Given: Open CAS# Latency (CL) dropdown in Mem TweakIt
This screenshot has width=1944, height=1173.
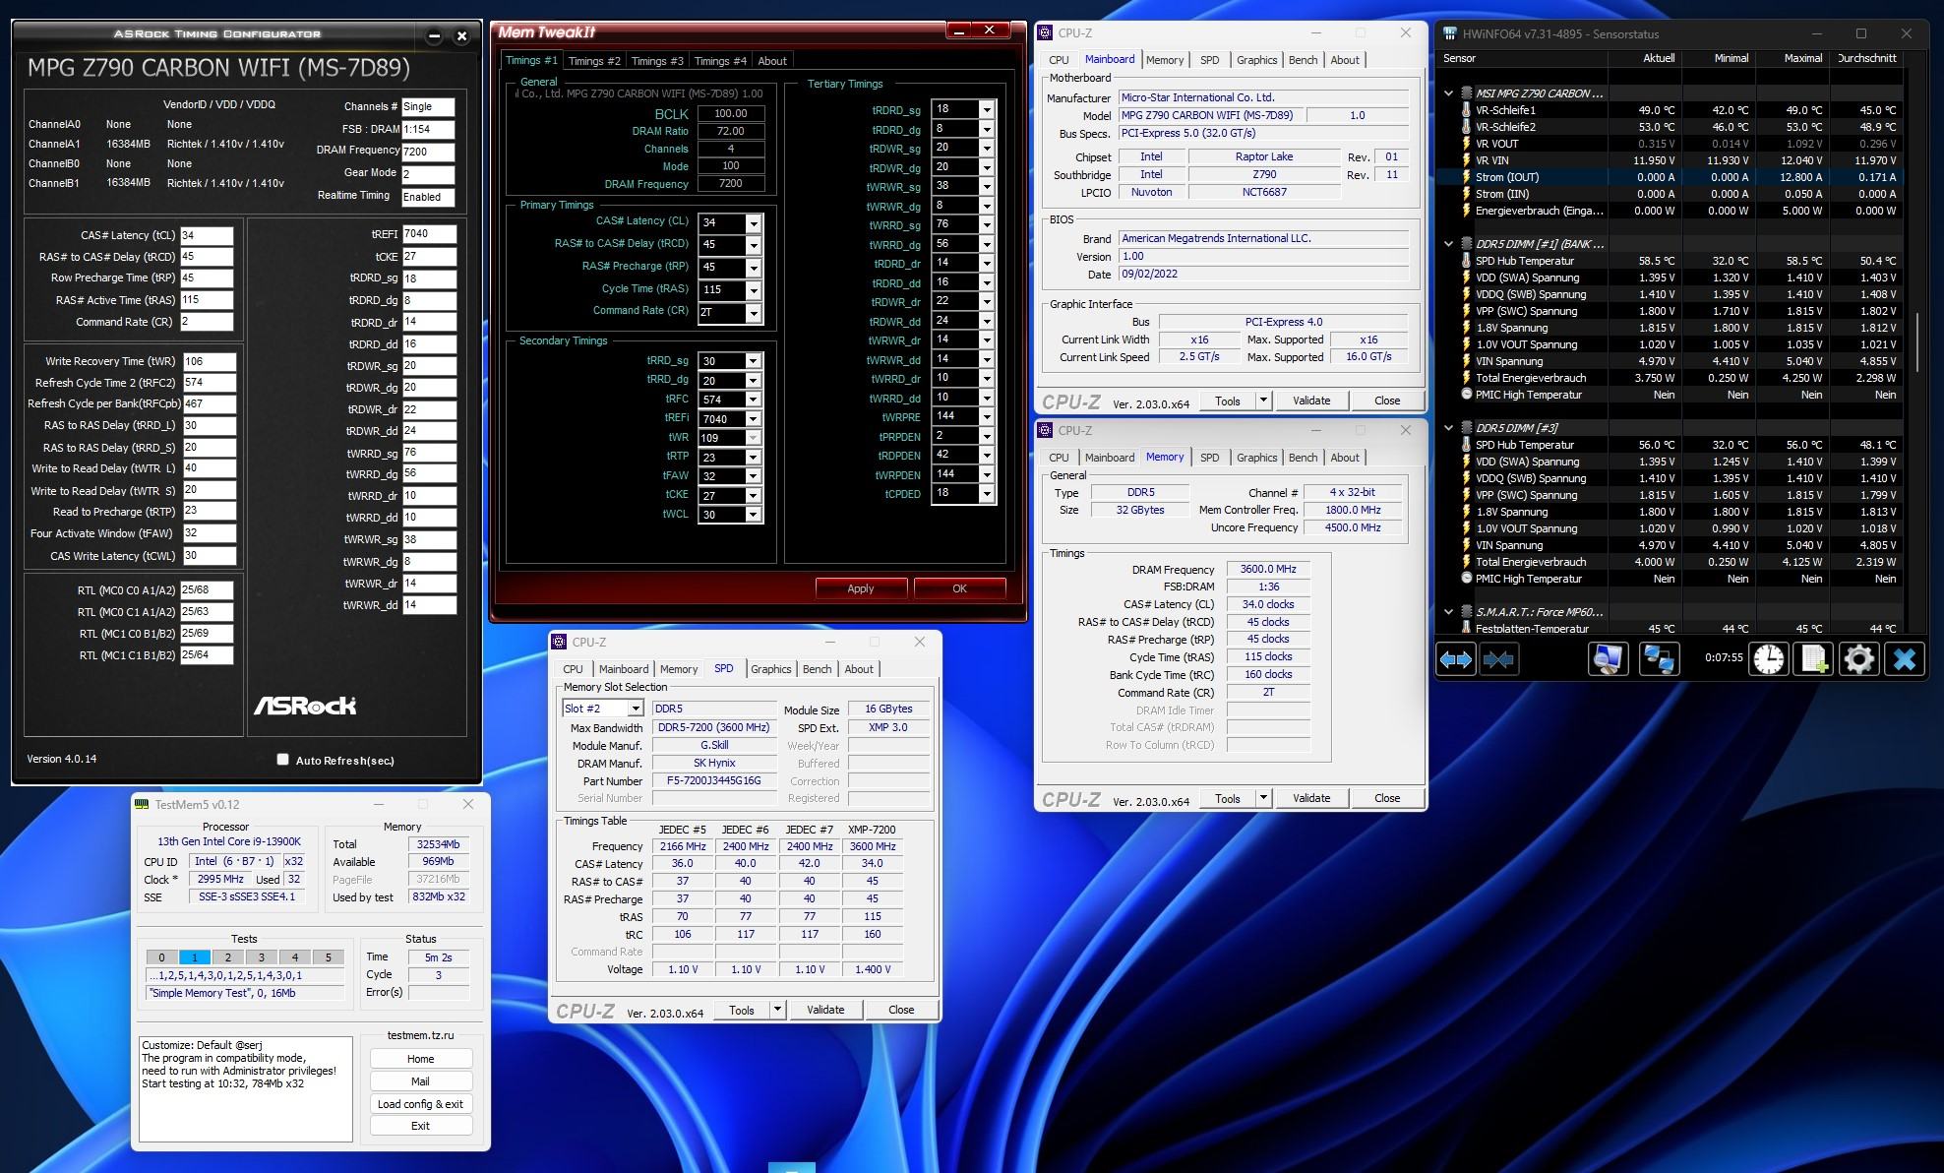Looking at the screenshot, I should click(754, 223).
